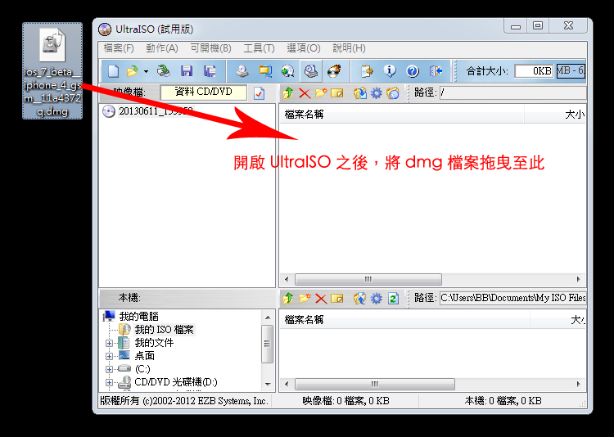Click the New blank image icon
The image size is (614, 437).
tap(113, 71)
